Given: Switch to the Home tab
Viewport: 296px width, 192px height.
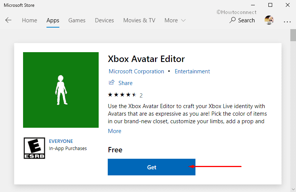Looking at the screenshot, I should [x=29, y=20].
